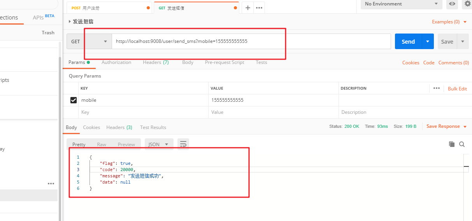This screenshot has height=221, width=472.
Task: Select response Cookies tab
Action: (x=91, y=127)
